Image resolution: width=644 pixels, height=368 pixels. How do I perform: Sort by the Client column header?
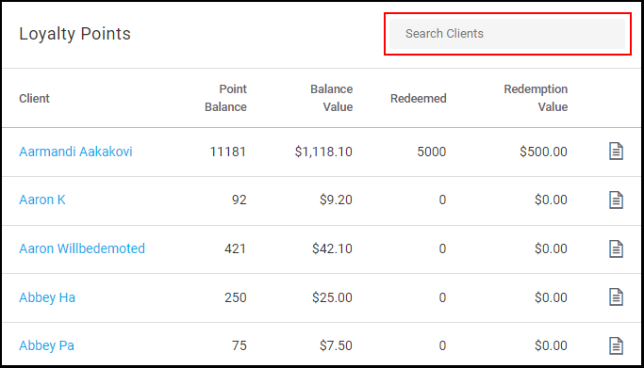tap(34, 98)
